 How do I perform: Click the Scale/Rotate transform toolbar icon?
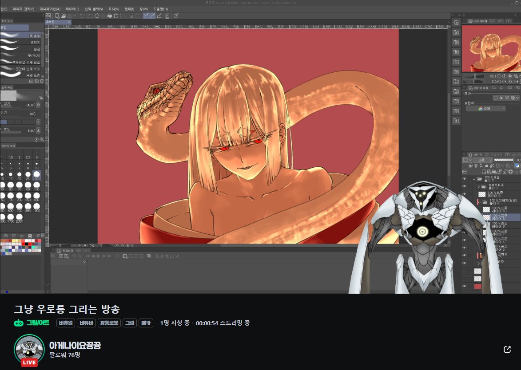[116, 16]
